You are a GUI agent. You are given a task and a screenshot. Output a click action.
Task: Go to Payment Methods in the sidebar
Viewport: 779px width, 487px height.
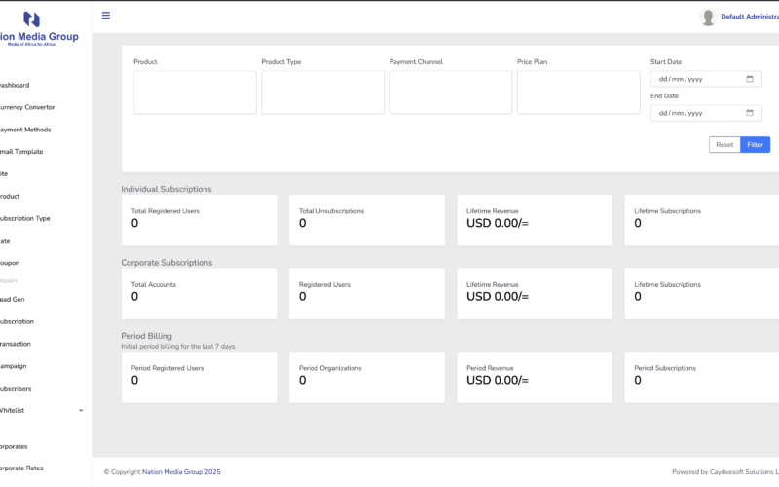click(25, 130)
